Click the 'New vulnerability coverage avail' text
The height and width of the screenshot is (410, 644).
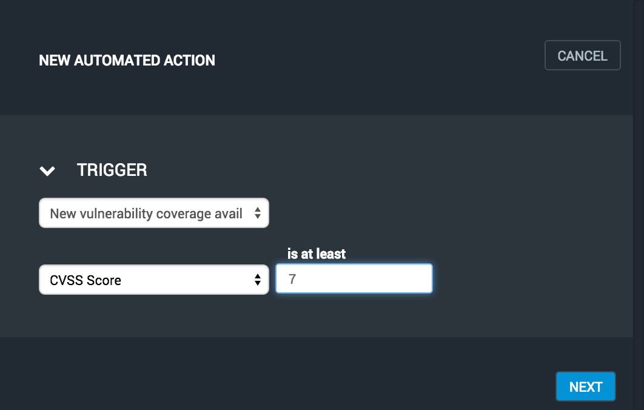pos(146,213)
